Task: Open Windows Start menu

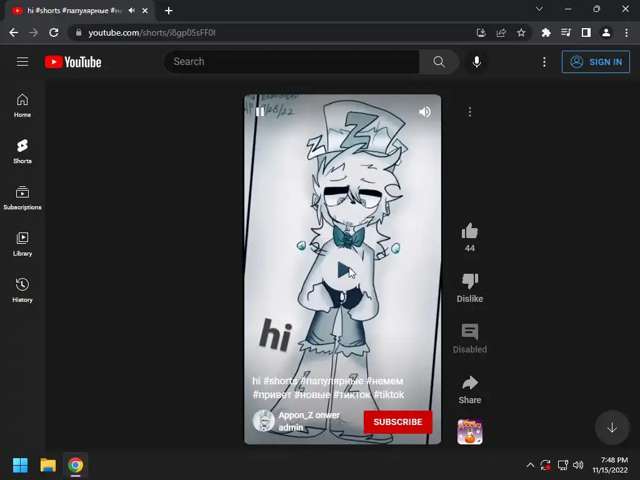Action: pyautogui.click(x=20, y=465)
